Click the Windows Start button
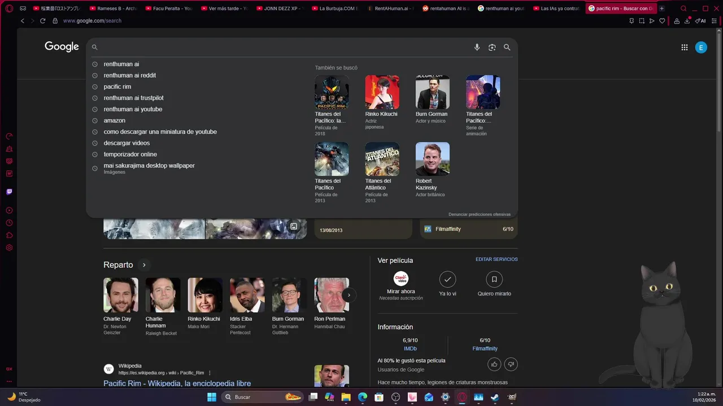Image resolution: width=723 pixels, height=406 pixels. coord(212,397)
